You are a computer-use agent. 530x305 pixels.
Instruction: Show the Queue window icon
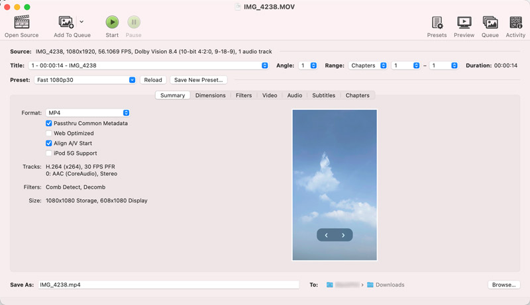pyautogui.click(x=490, y=22)
